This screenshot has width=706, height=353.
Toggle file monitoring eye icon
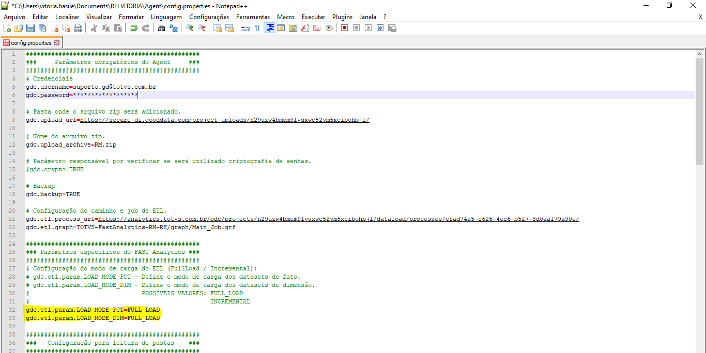coord(329,28)
